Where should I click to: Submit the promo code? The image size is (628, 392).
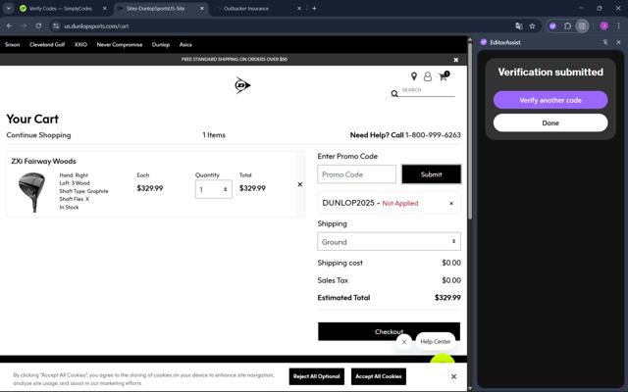(432, 174)
